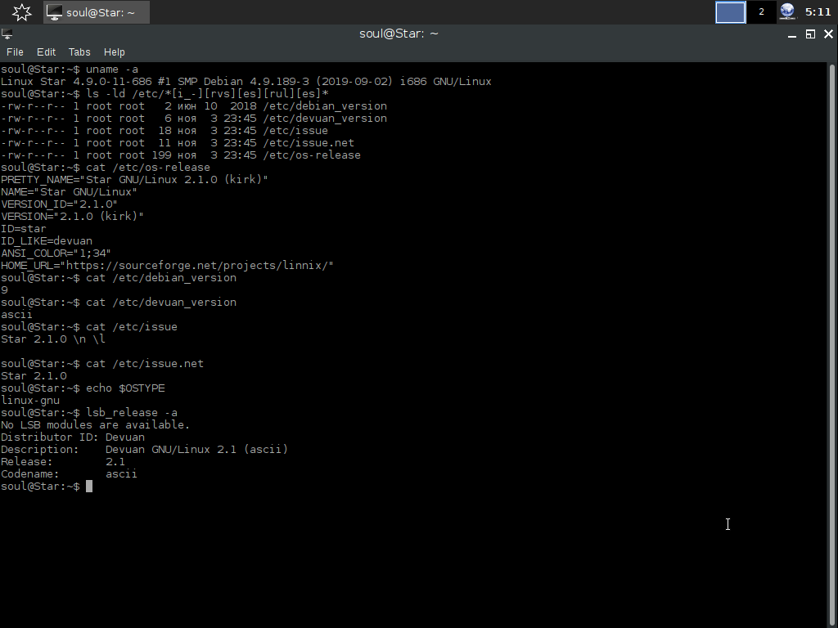This screenshot has width=838, height=628.
Task: Click the 'linux-gnu' output line
Action: point(30,401)
